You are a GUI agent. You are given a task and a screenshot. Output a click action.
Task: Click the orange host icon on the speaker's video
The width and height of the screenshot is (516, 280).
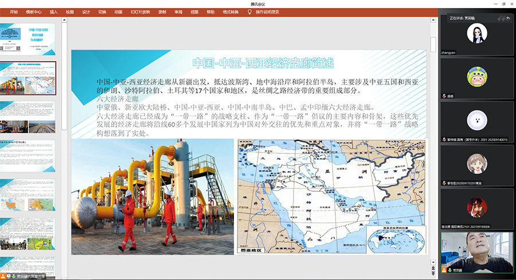pyautogui.click(x=444, y=270)
